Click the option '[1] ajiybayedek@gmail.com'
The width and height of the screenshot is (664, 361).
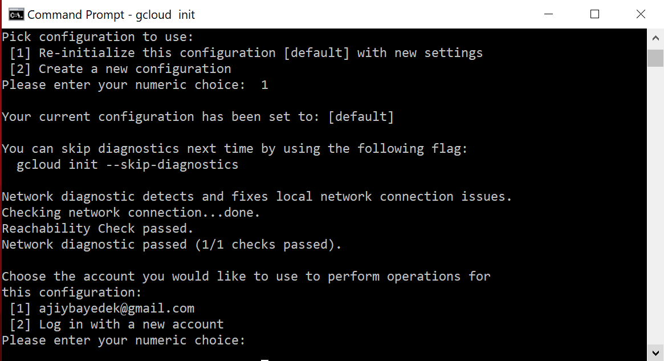tap(102, 309)
